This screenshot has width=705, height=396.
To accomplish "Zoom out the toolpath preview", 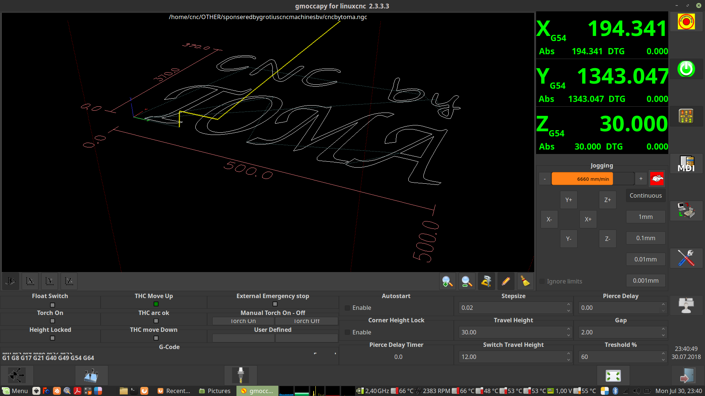I will pos(467,281).
